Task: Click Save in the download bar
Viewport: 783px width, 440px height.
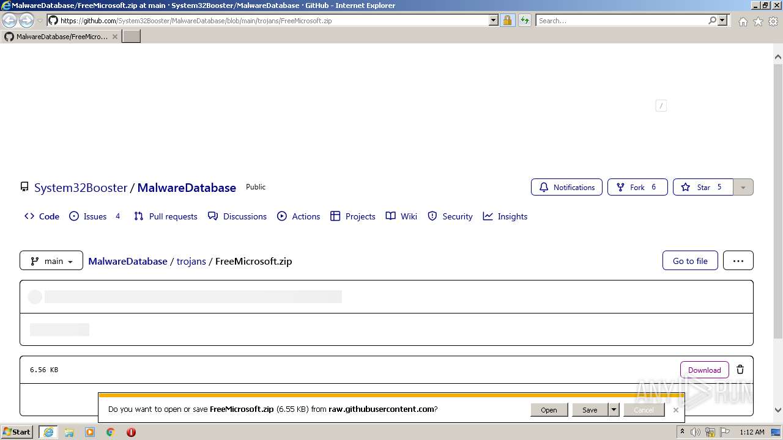Action: pos(590,410)
